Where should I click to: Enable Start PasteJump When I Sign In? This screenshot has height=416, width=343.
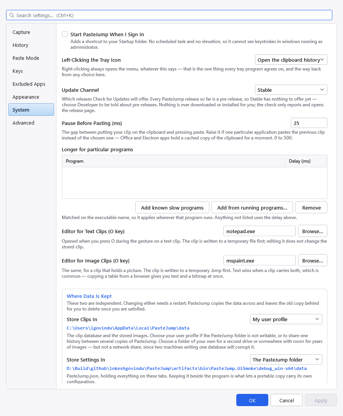[x=64, y=34]
